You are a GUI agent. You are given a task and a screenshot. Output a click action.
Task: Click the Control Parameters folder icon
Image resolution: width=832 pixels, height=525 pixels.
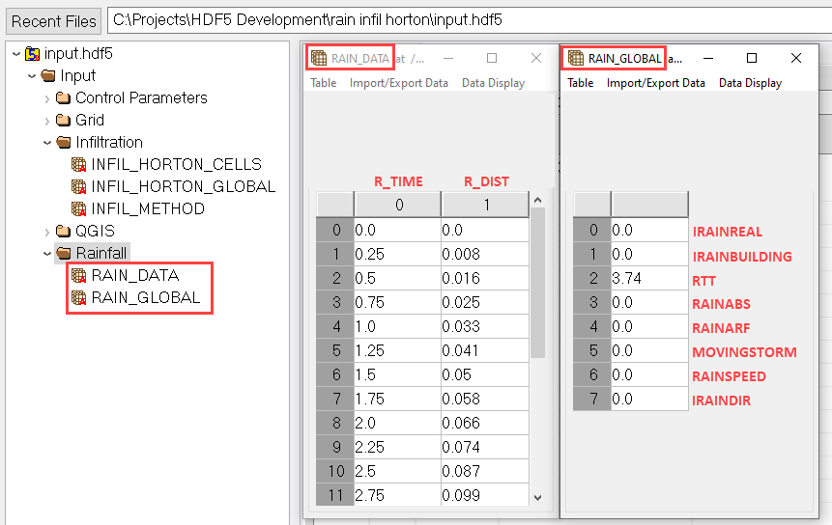tap(64, 98)
